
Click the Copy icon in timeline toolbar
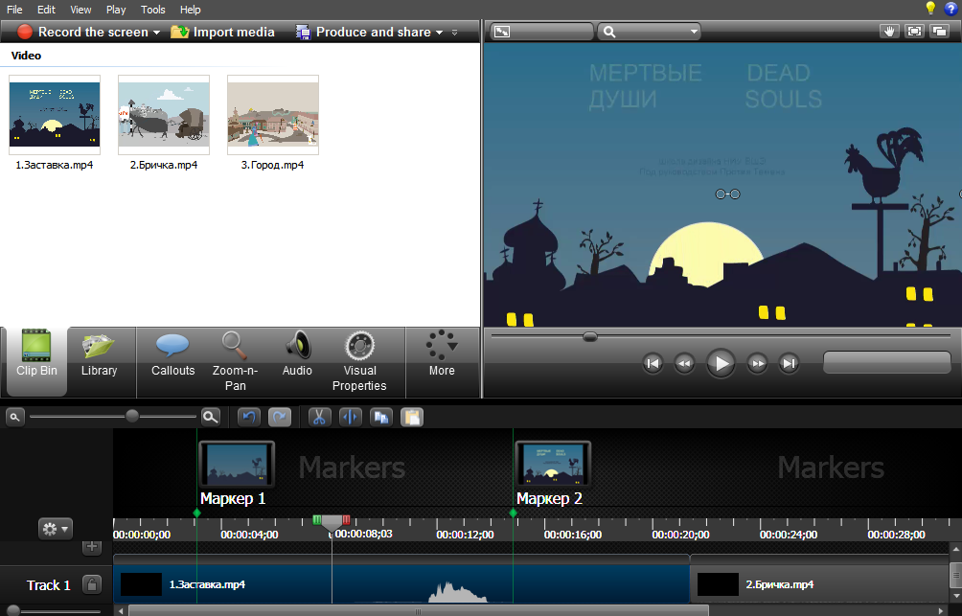(381, 417)
